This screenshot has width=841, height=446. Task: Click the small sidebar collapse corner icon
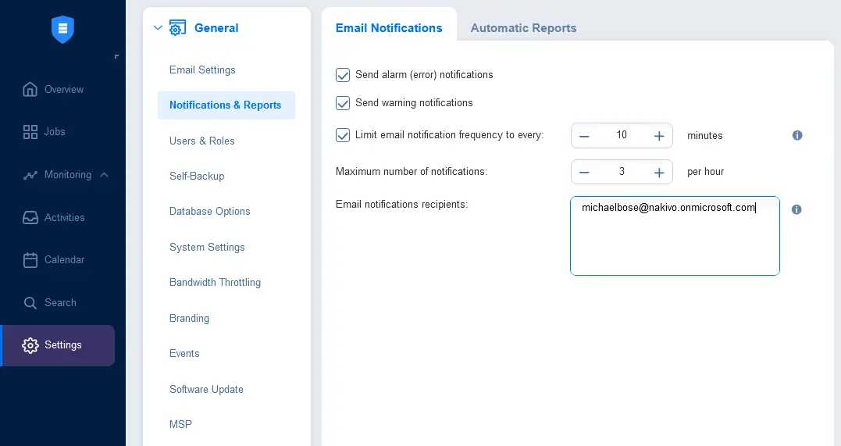[116, 56]
